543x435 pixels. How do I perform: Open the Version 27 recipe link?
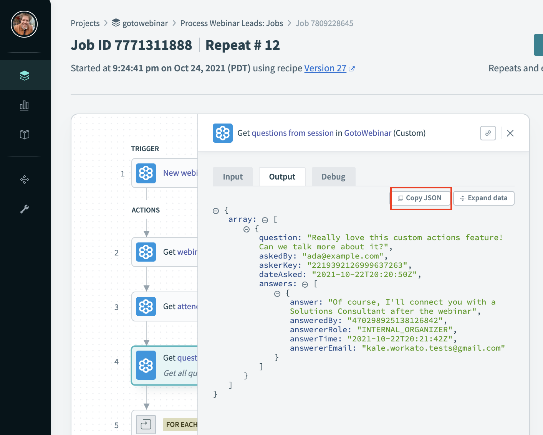pyautogui.click(x=325, y=68)
